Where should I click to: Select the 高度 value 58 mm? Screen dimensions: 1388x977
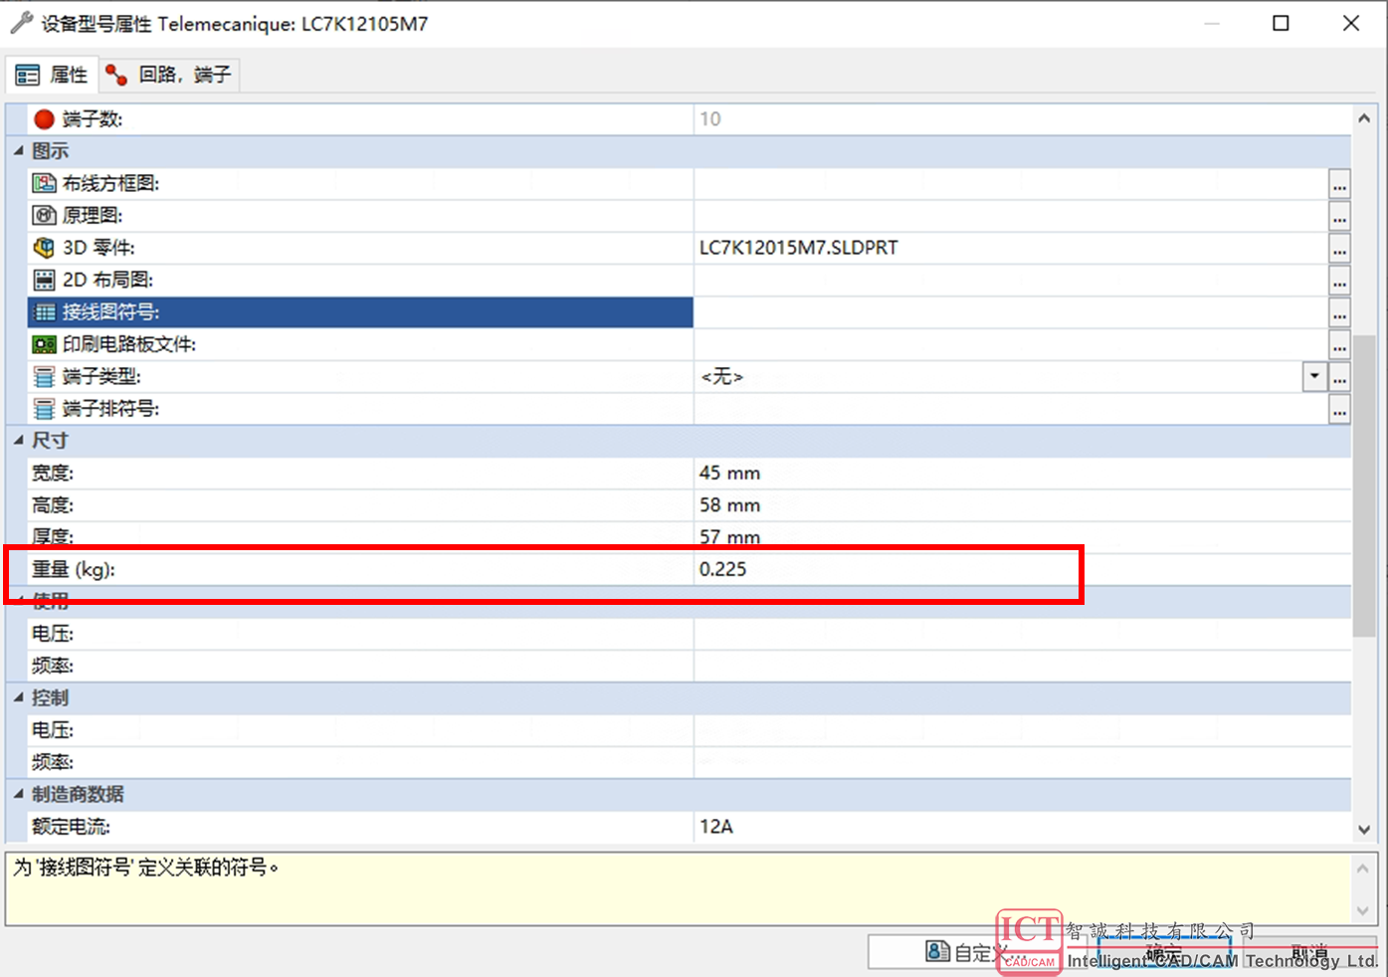click(x=729, y=505)
